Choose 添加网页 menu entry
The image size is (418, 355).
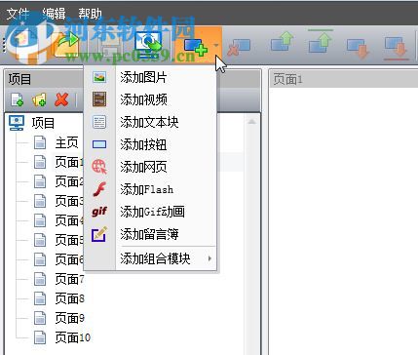pos(150,167)
